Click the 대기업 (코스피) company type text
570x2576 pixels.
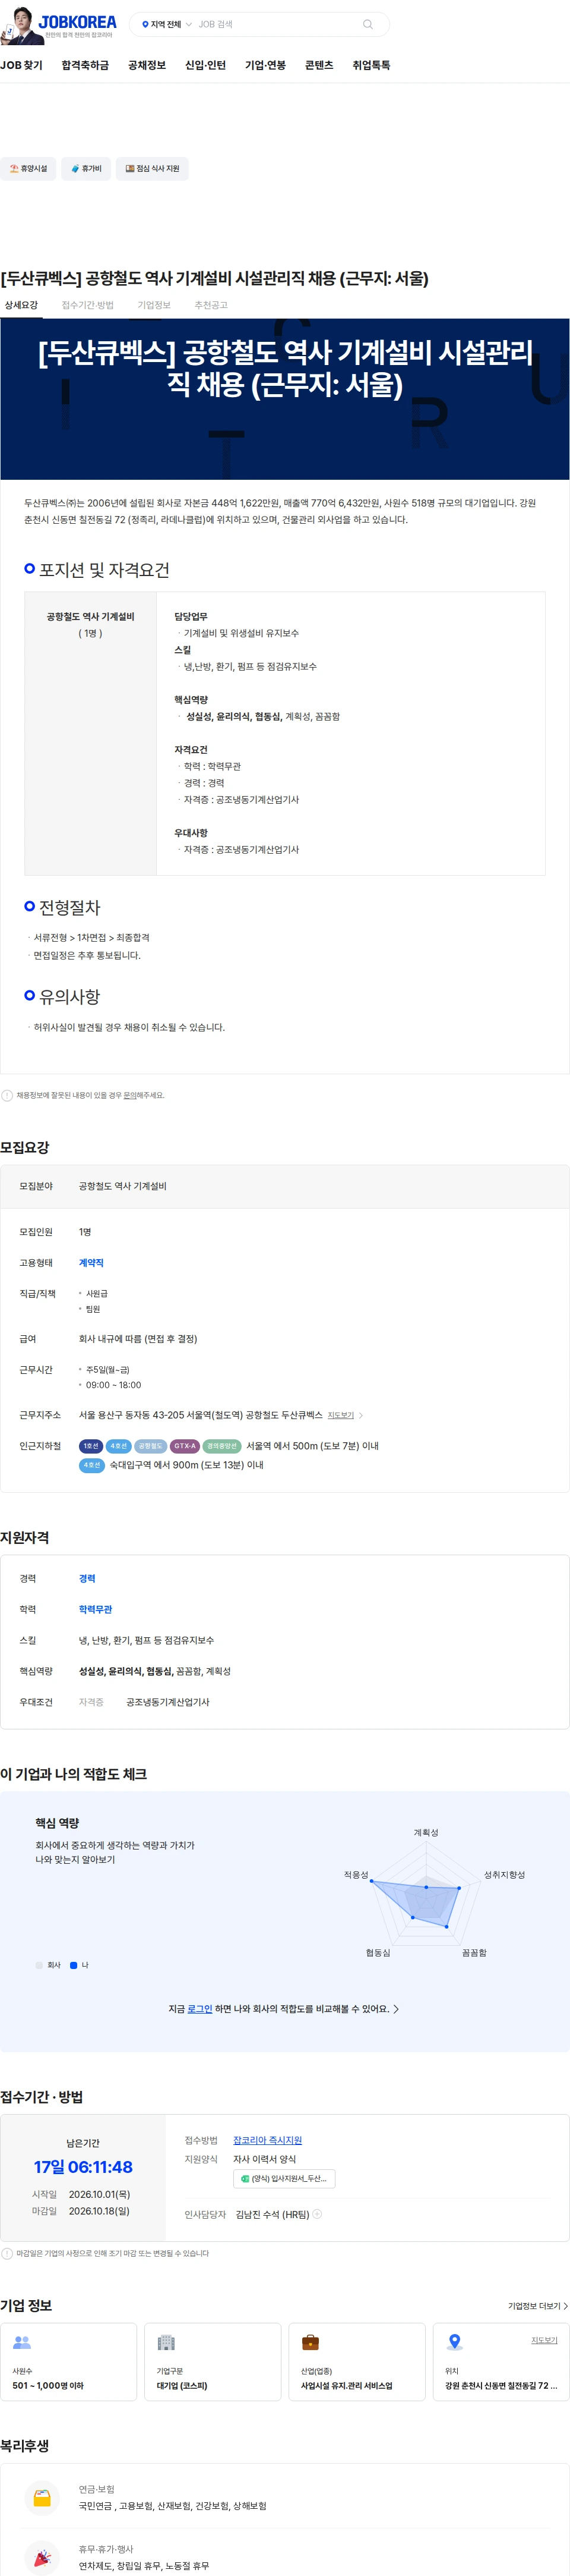click(182, 2386)
